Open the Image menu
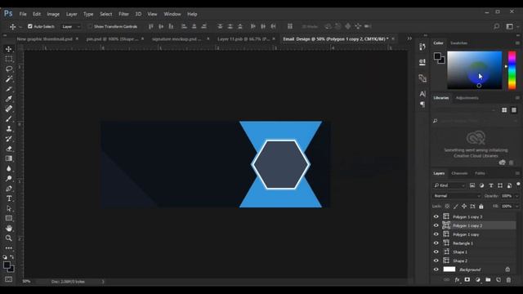Viewport: 523px width, 294px height. pos(53,14)
